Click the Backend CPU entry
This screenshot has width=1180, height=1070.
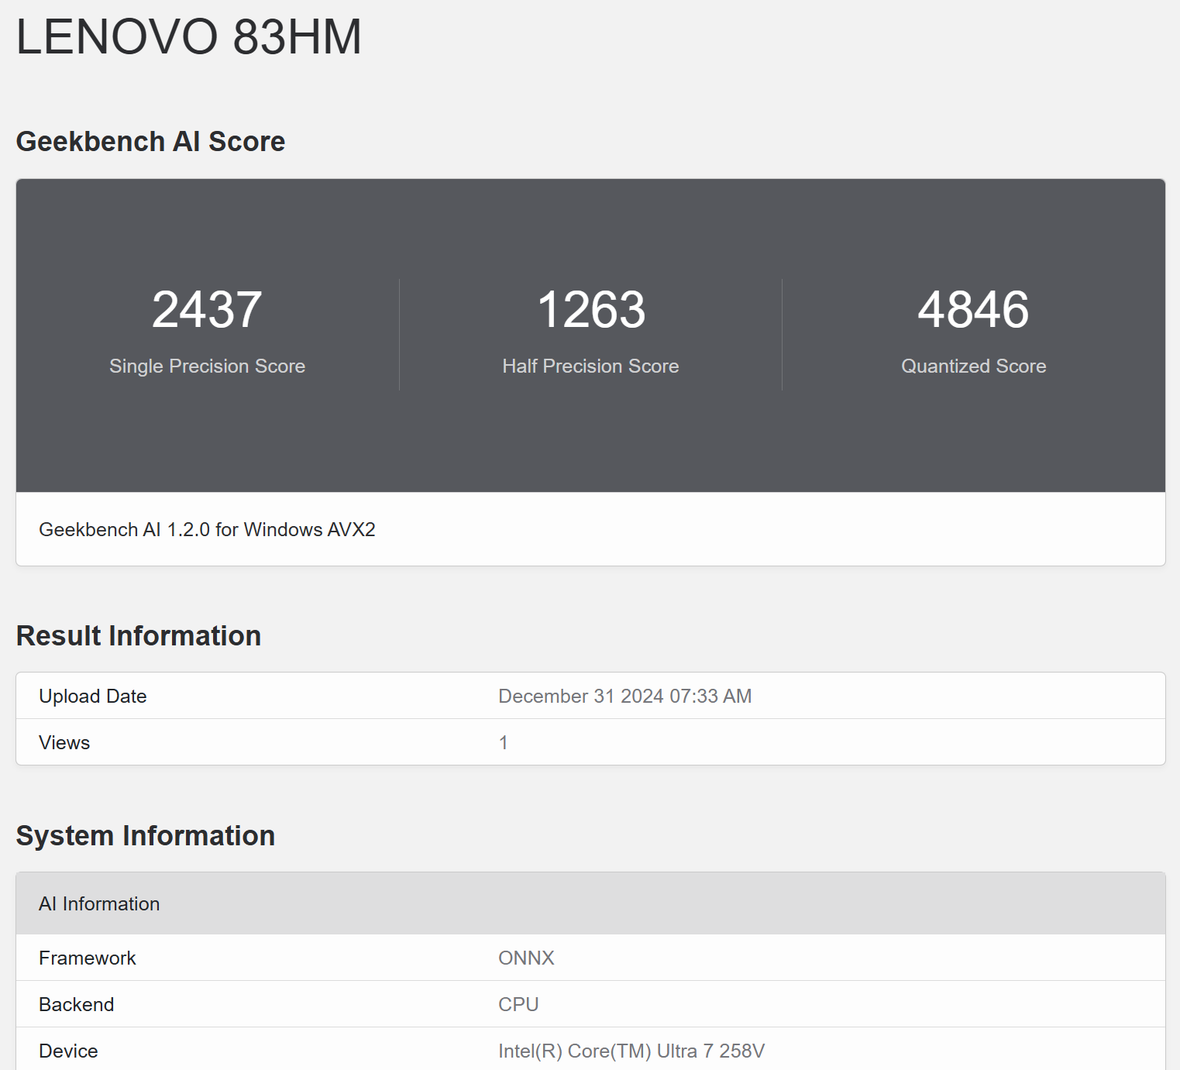pos(518,1004)
